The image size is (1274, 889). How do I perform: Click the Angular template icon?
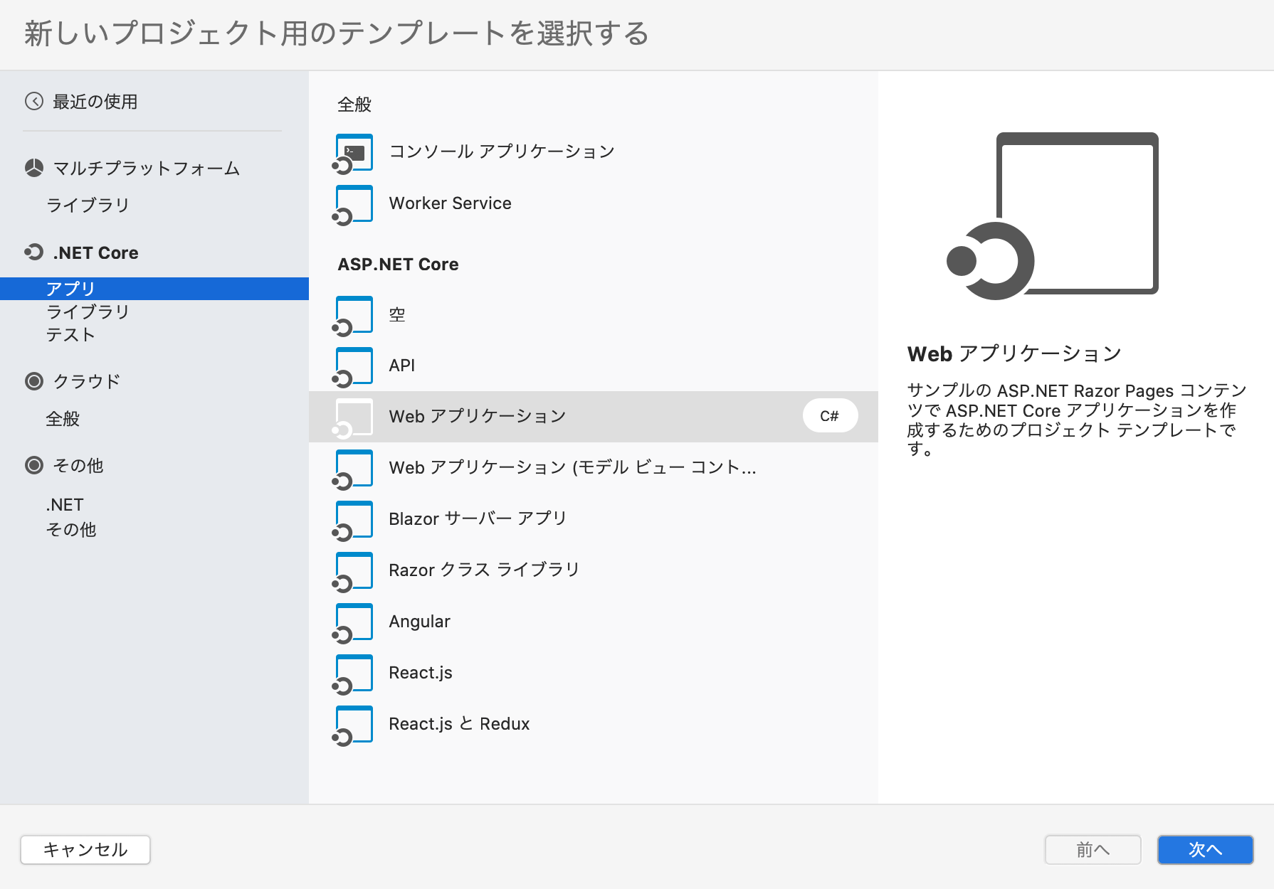(353, 623)
